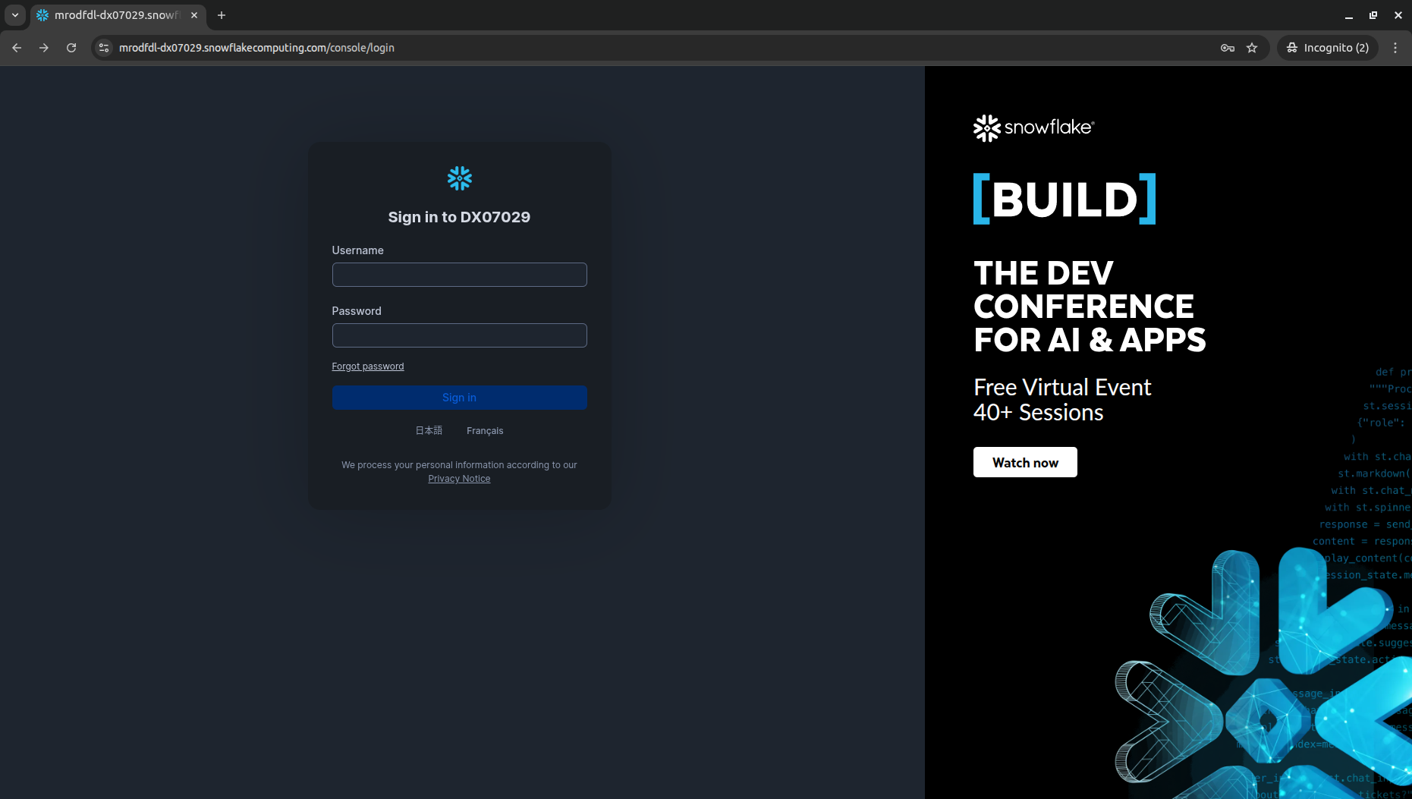This screenshot has height=799, width=1412.
Task: Click the 'Sign in to DX07029' heading
Action: [x=459, y=217]
